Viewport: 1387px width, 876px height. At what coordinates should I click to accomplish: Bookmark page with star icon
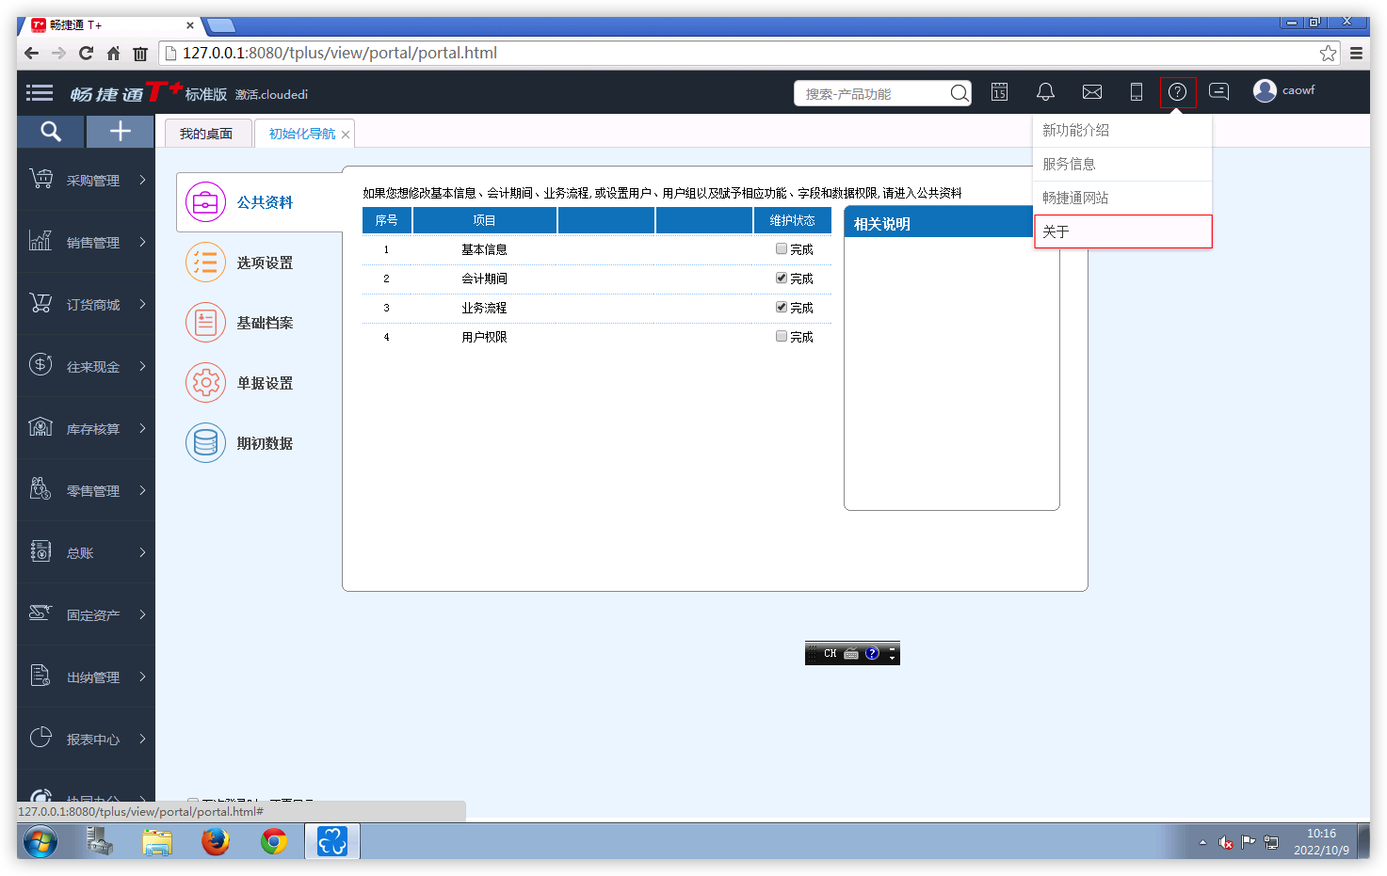point(1328,54)
